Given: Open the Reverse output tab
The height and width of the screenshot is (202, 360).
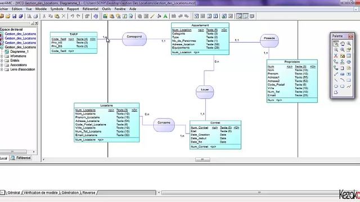Looking at the screenshot, I should [89, 193].
